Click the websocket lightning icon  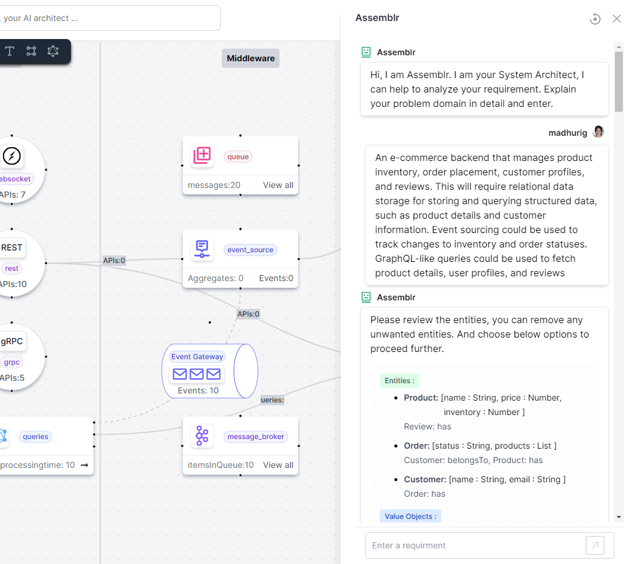(11, 156)
